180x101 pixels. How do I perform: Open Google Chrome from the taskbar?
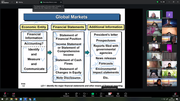click(x=16, y=99)
